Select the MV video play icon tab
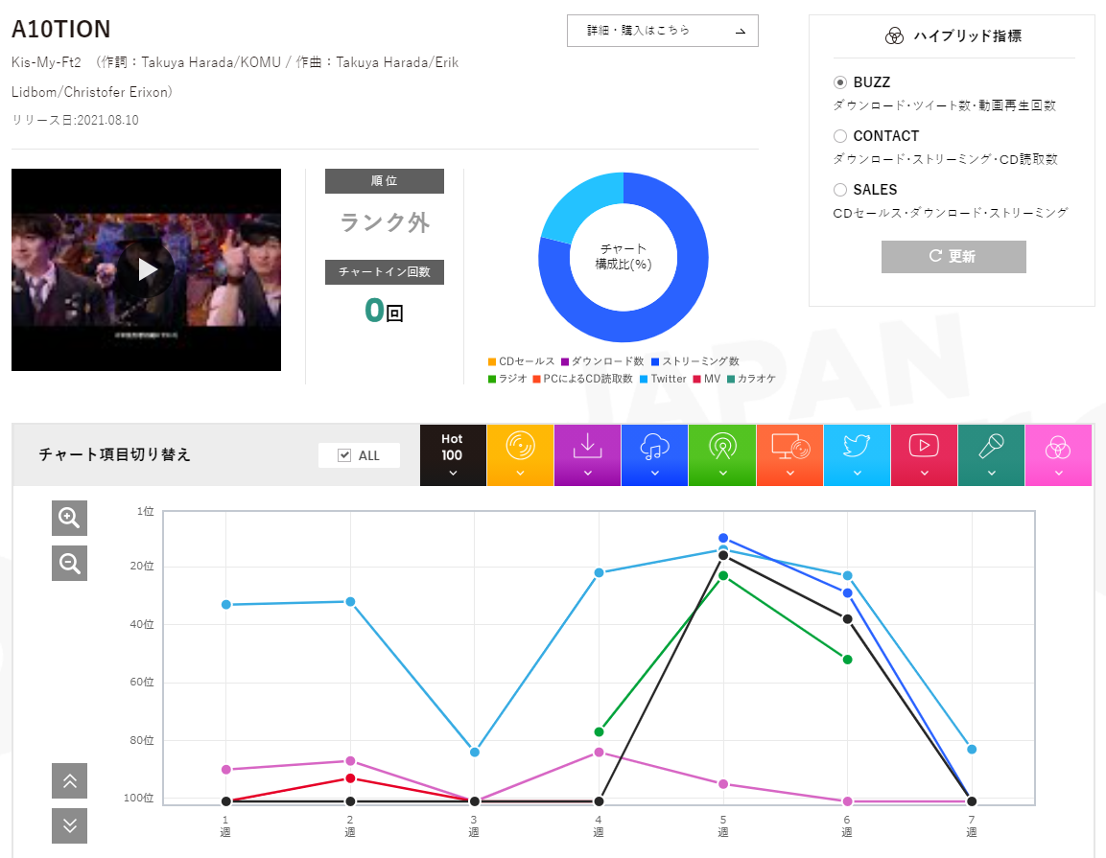 tap(924, 454)
